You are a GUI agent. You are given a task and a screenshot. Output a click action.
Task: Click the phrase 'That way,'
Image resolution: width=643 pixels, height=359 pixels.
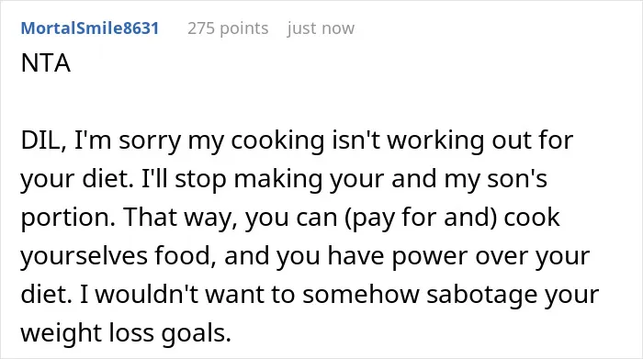coord(180,218)
